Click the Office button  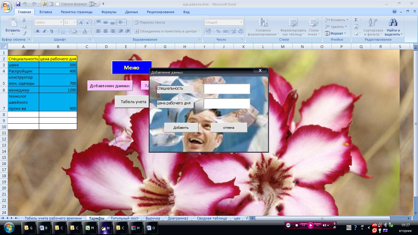[7, 7]
